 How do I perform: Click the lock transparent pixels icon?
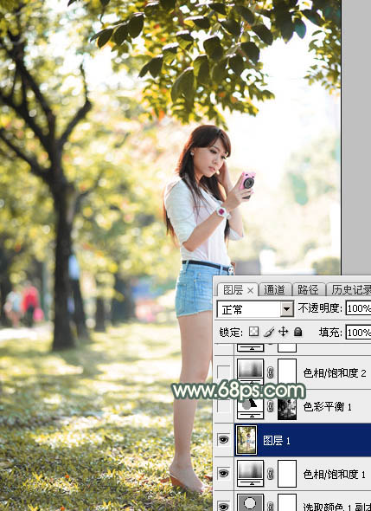254,332
